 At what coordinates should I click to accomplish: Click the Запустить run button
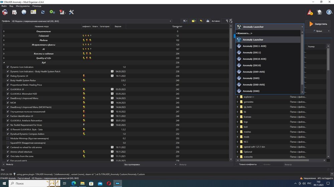pos(318,24)
